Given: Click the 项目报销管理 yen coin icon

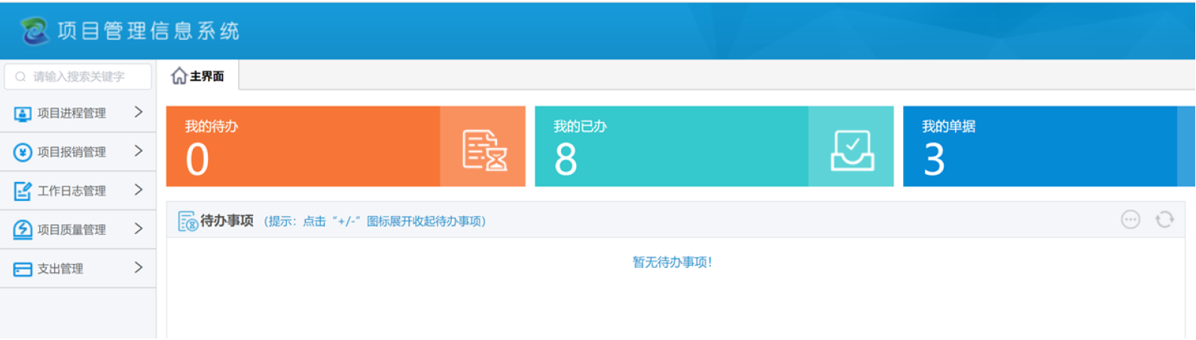Looking at the screenshot, I should click(23, 152).
